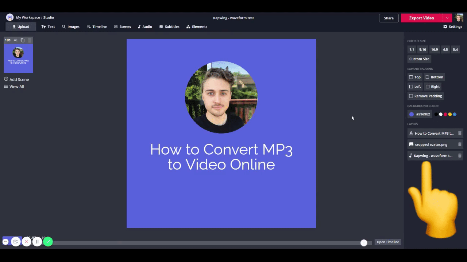Open the user profile avatar
This screenshot has width=467, height=262.
[x=459, y=18]
